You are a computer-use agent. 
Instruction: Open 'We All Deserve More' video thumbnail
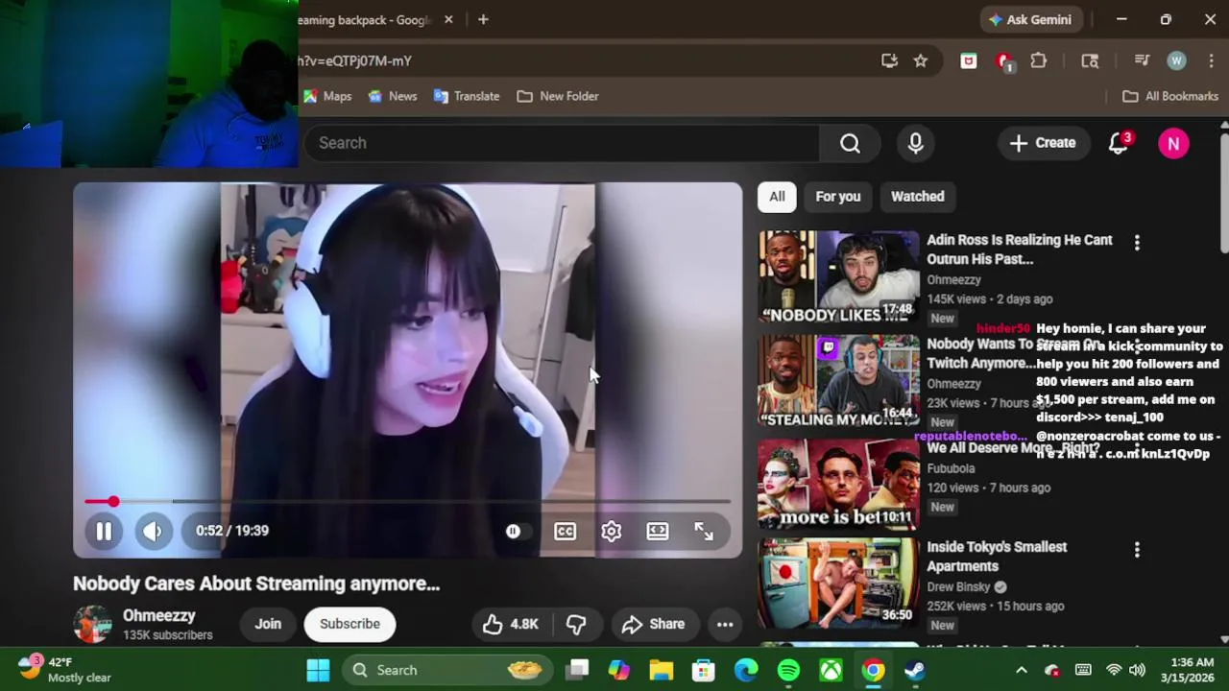coord(838,485)
